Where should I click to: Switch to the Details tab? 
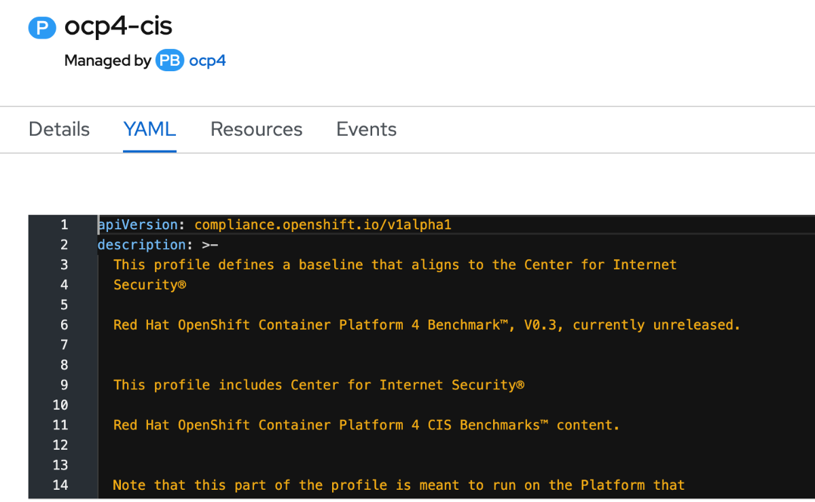(58, 129)
